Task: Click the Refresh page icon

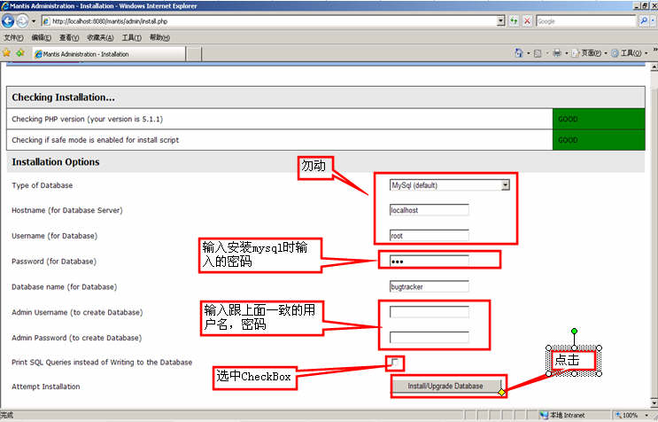Action: [514, 21]
